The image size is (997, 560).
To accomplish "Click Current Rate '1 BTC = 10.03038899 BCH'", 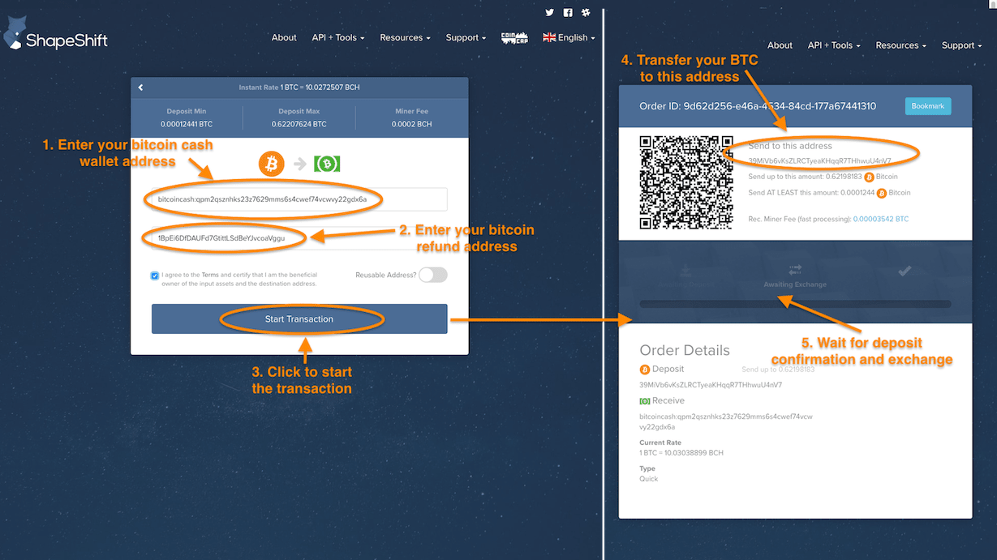I will coord(681,453).
